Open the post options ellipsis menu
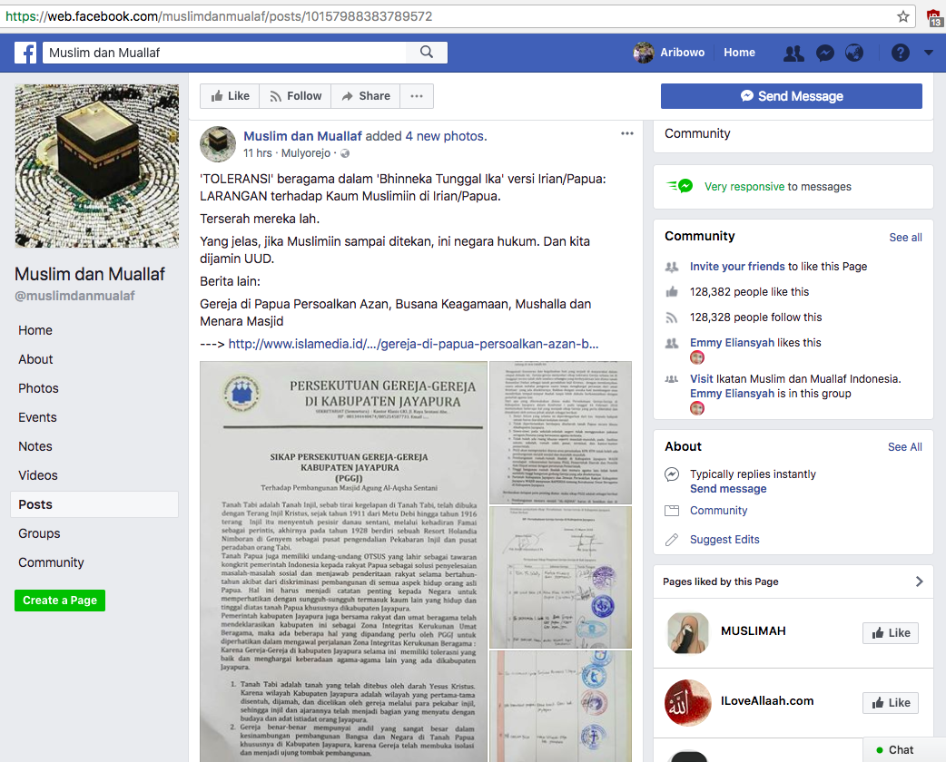 point(627,133)
